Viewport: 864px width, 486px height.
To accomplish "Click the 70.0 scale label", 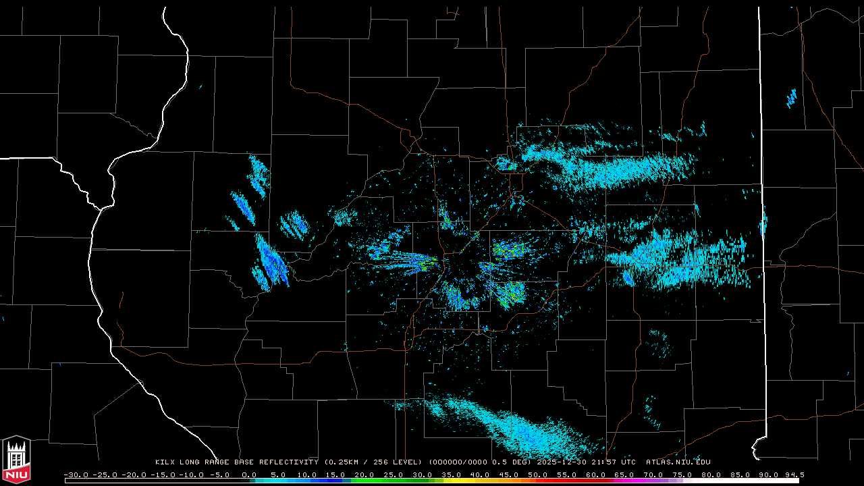I will pos(653,475).
